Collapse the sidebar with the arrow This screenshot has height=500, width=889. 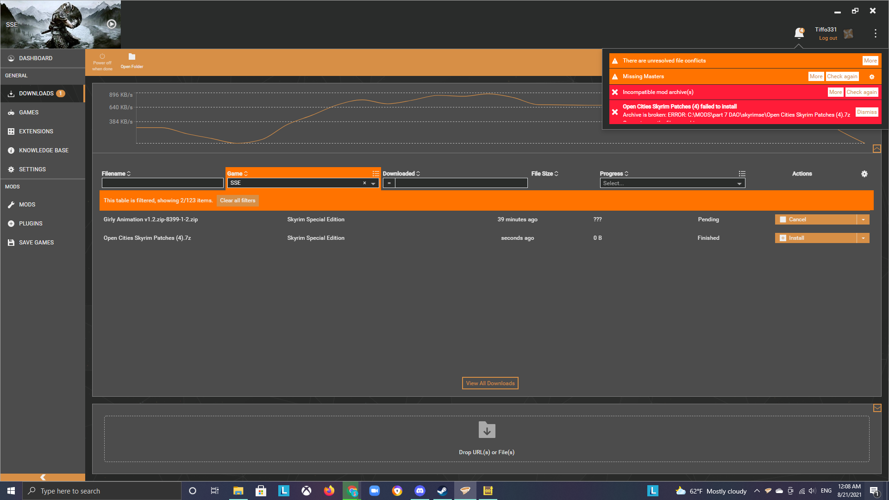pos(43,477)
